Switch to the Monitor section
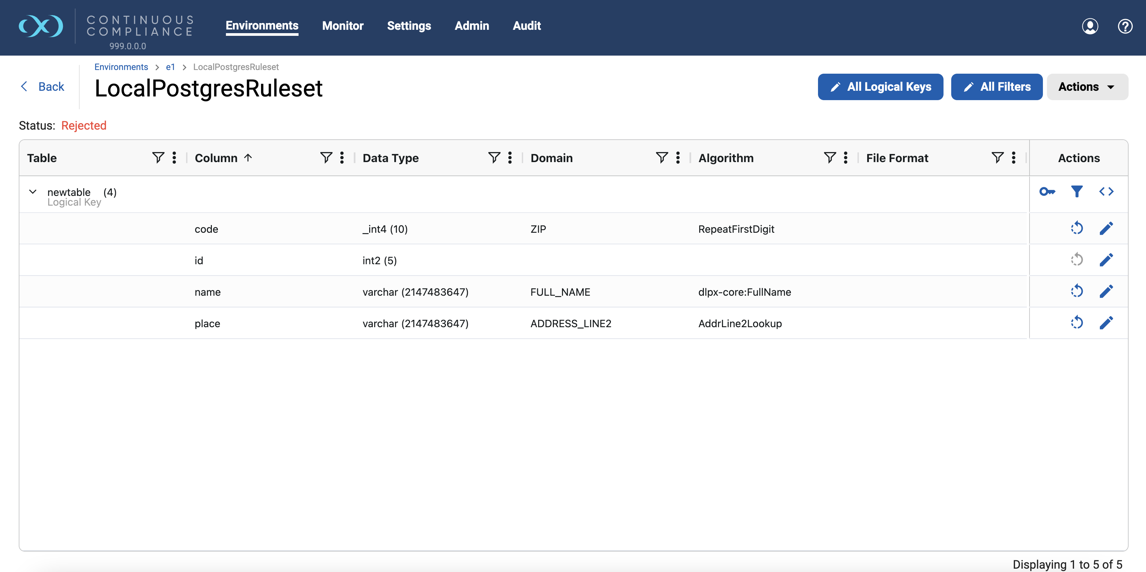 (x=342, y=25)
